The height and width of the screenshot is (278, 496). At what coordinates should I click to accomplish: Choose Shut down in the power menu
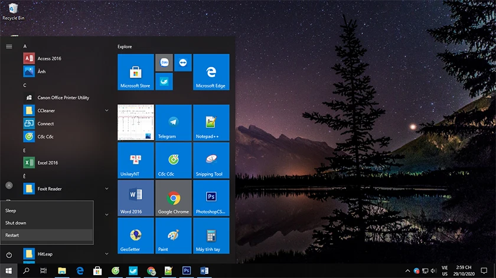click(47, 223)
